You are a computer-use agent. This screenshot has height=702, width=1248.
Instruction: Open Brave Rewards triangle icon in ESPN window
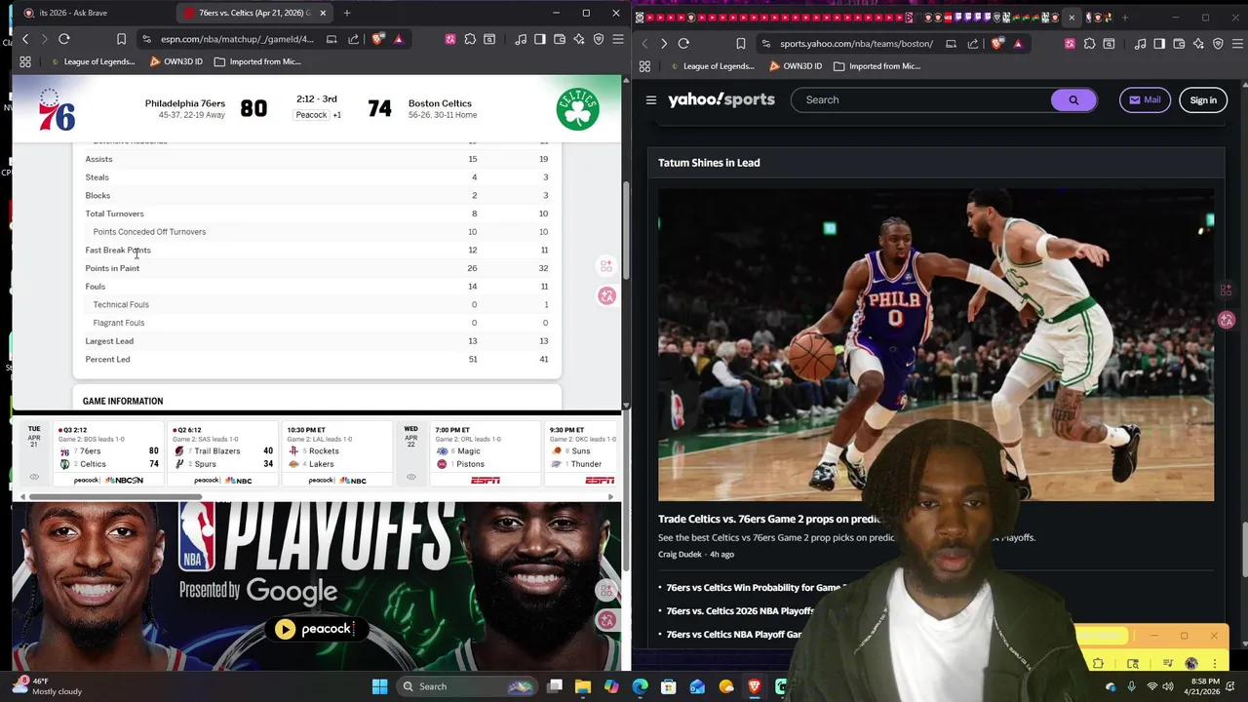pos(398,39)
